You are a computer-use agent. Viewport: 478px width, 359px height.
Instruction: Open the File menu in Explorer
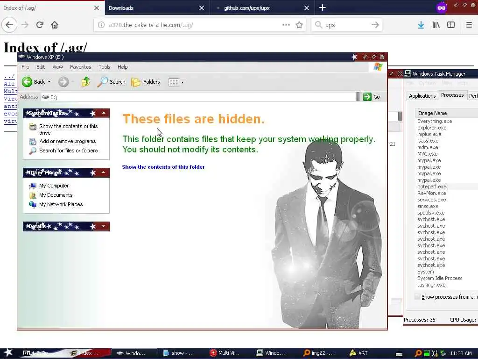25,67
